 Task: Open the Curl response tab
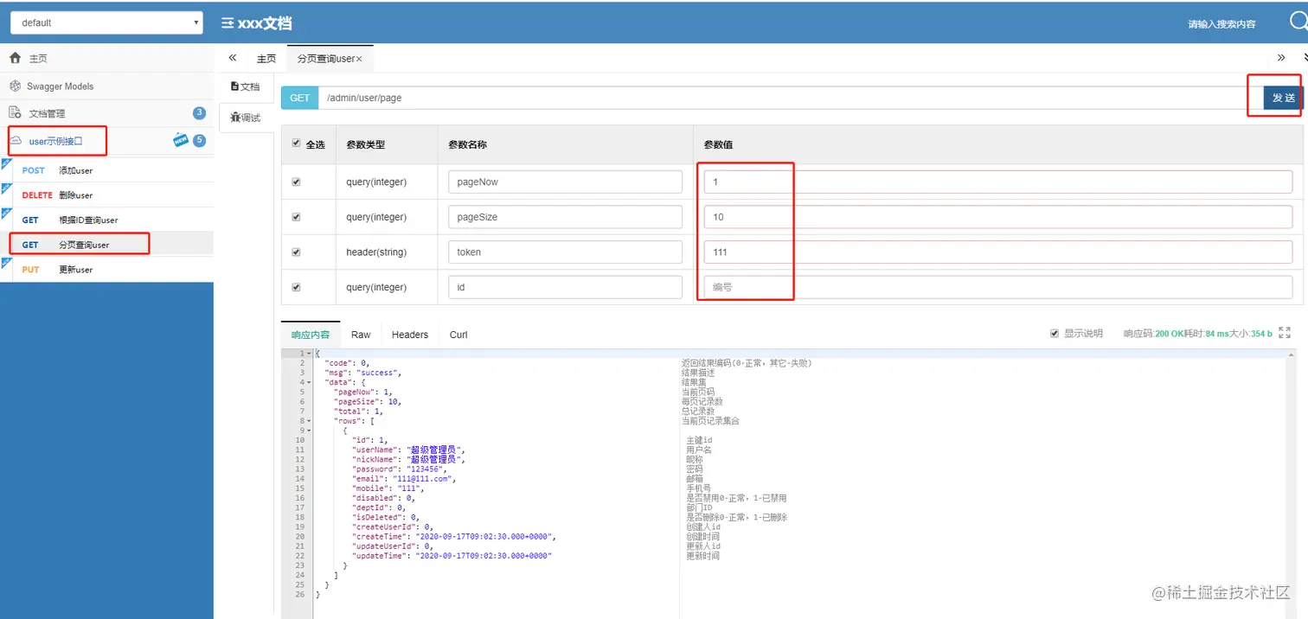(458, 335)
